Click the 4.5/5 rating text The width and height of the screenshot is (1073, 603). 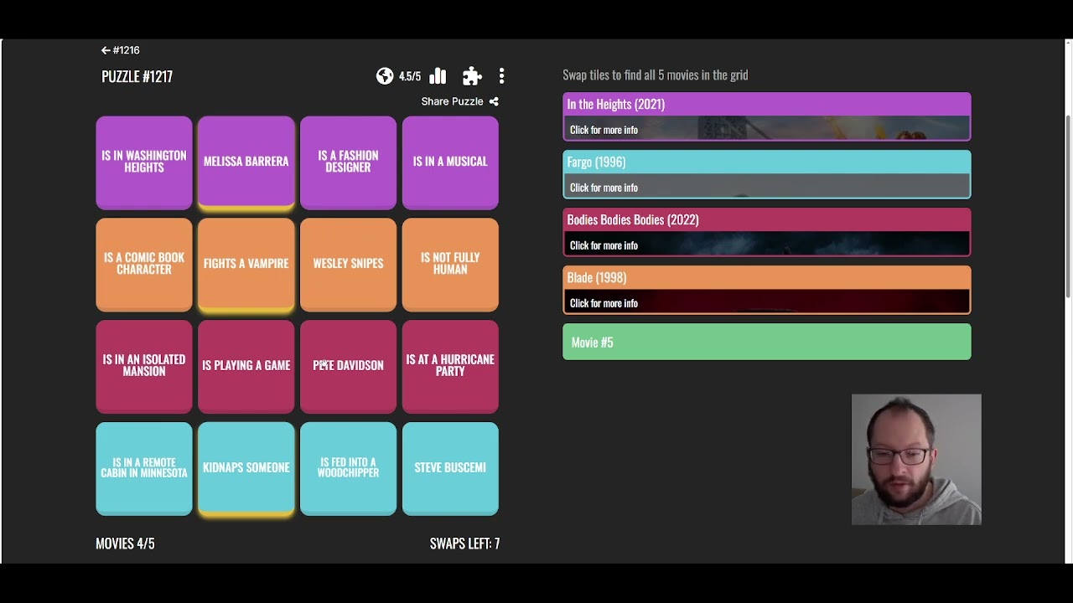point(410,76)
